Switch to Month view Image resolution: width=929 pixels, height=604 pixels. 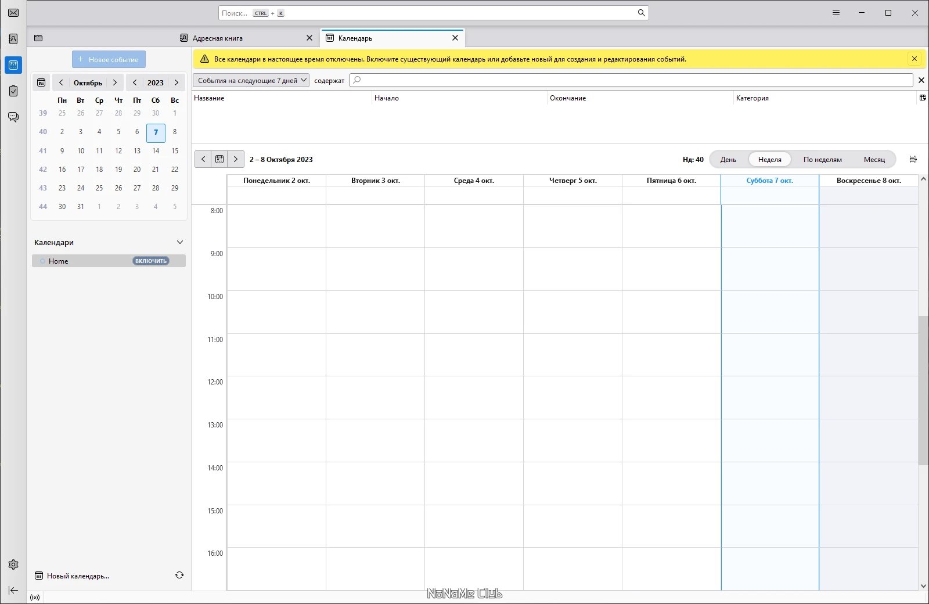(874, 160)
